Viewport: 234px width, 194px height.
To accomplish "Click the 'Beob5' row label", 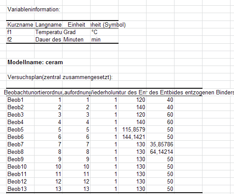I will [20, 129].
